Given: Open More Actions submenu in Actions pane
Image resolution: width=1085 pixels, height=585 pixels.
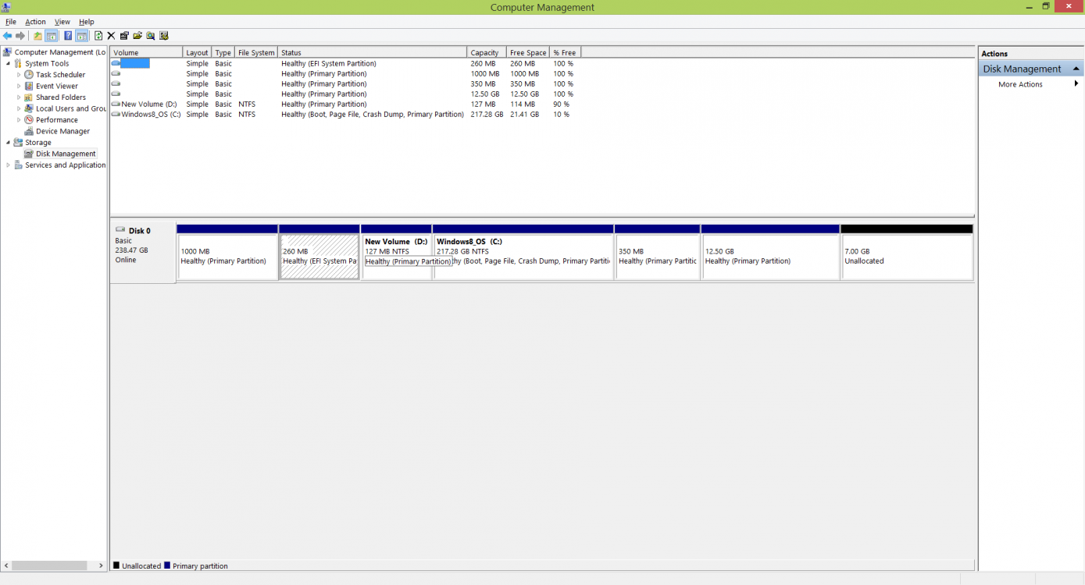Looking at the screenshot, I should (x=1030, y=84).
